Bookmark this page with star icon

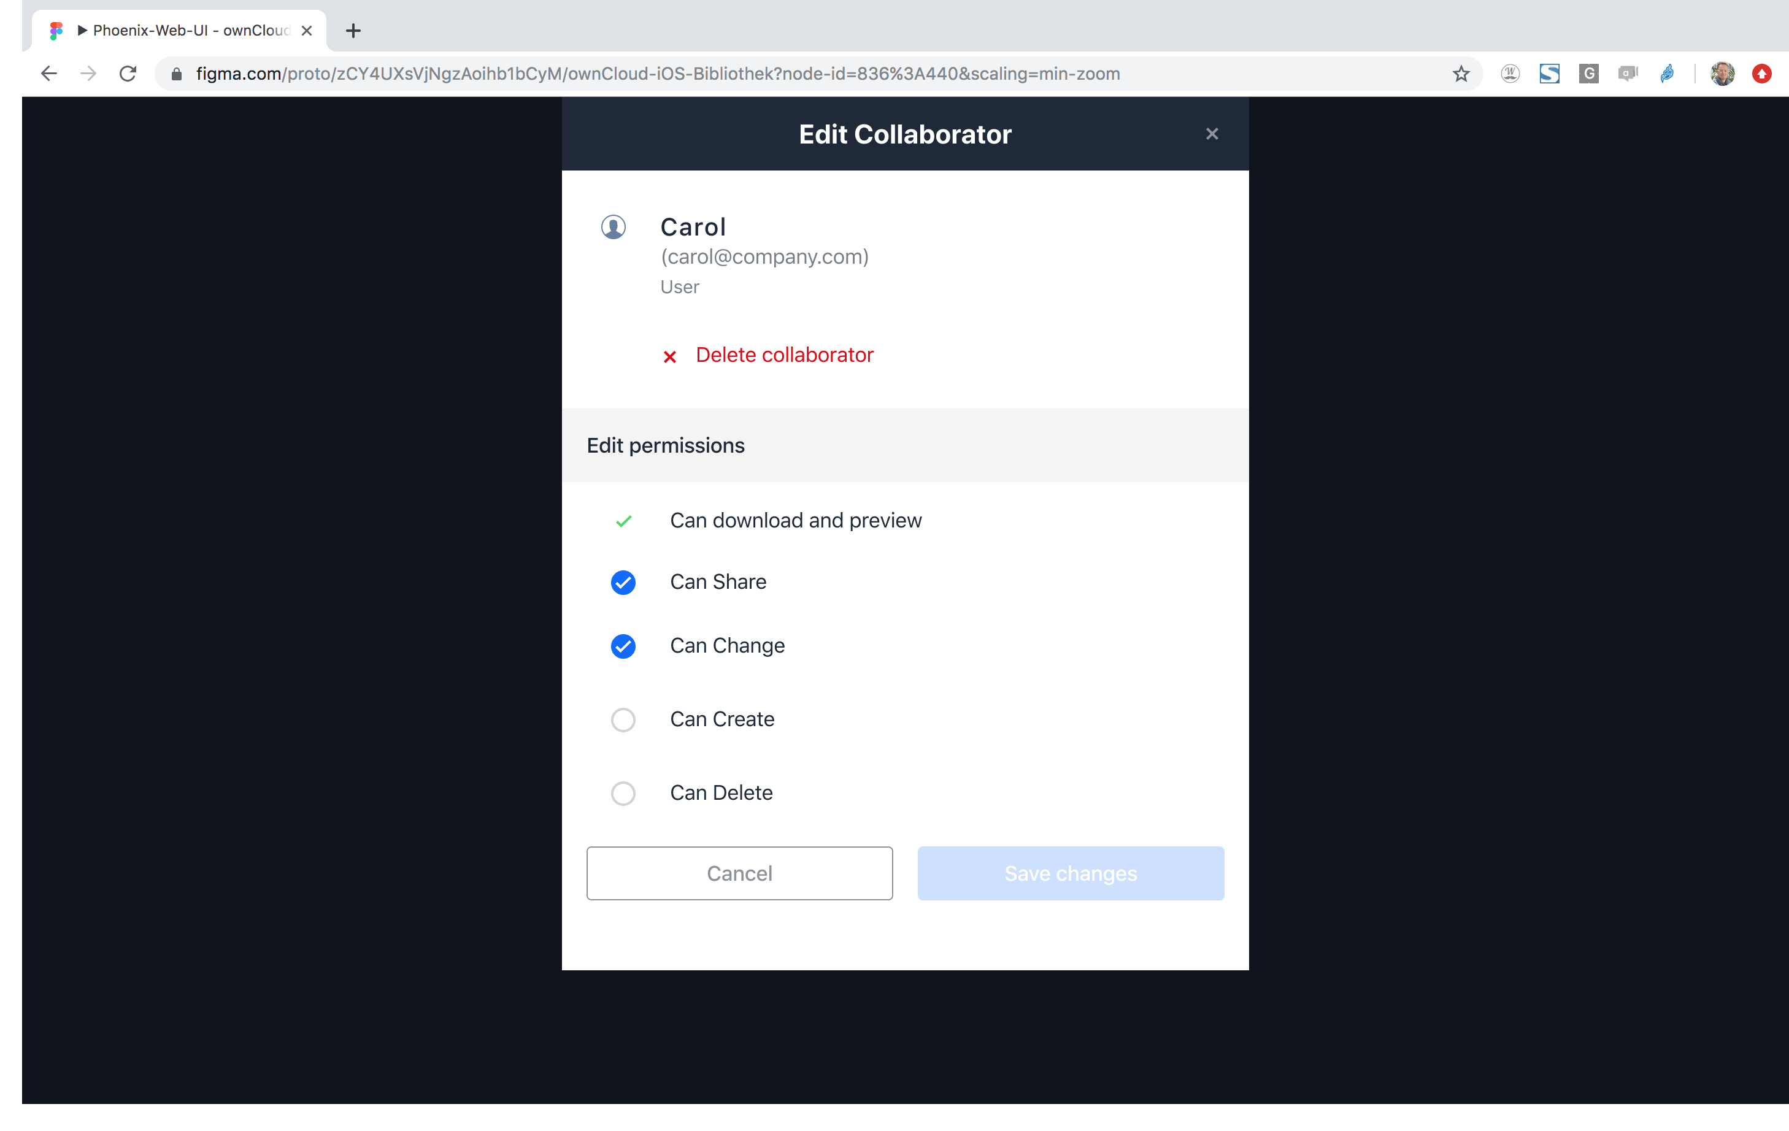1461,74
